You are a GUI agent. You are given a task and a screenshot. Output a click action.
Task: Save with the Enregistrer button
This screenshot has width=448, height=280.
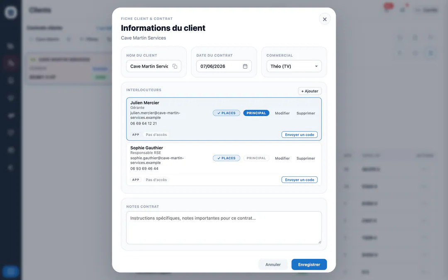click(309, 265)
